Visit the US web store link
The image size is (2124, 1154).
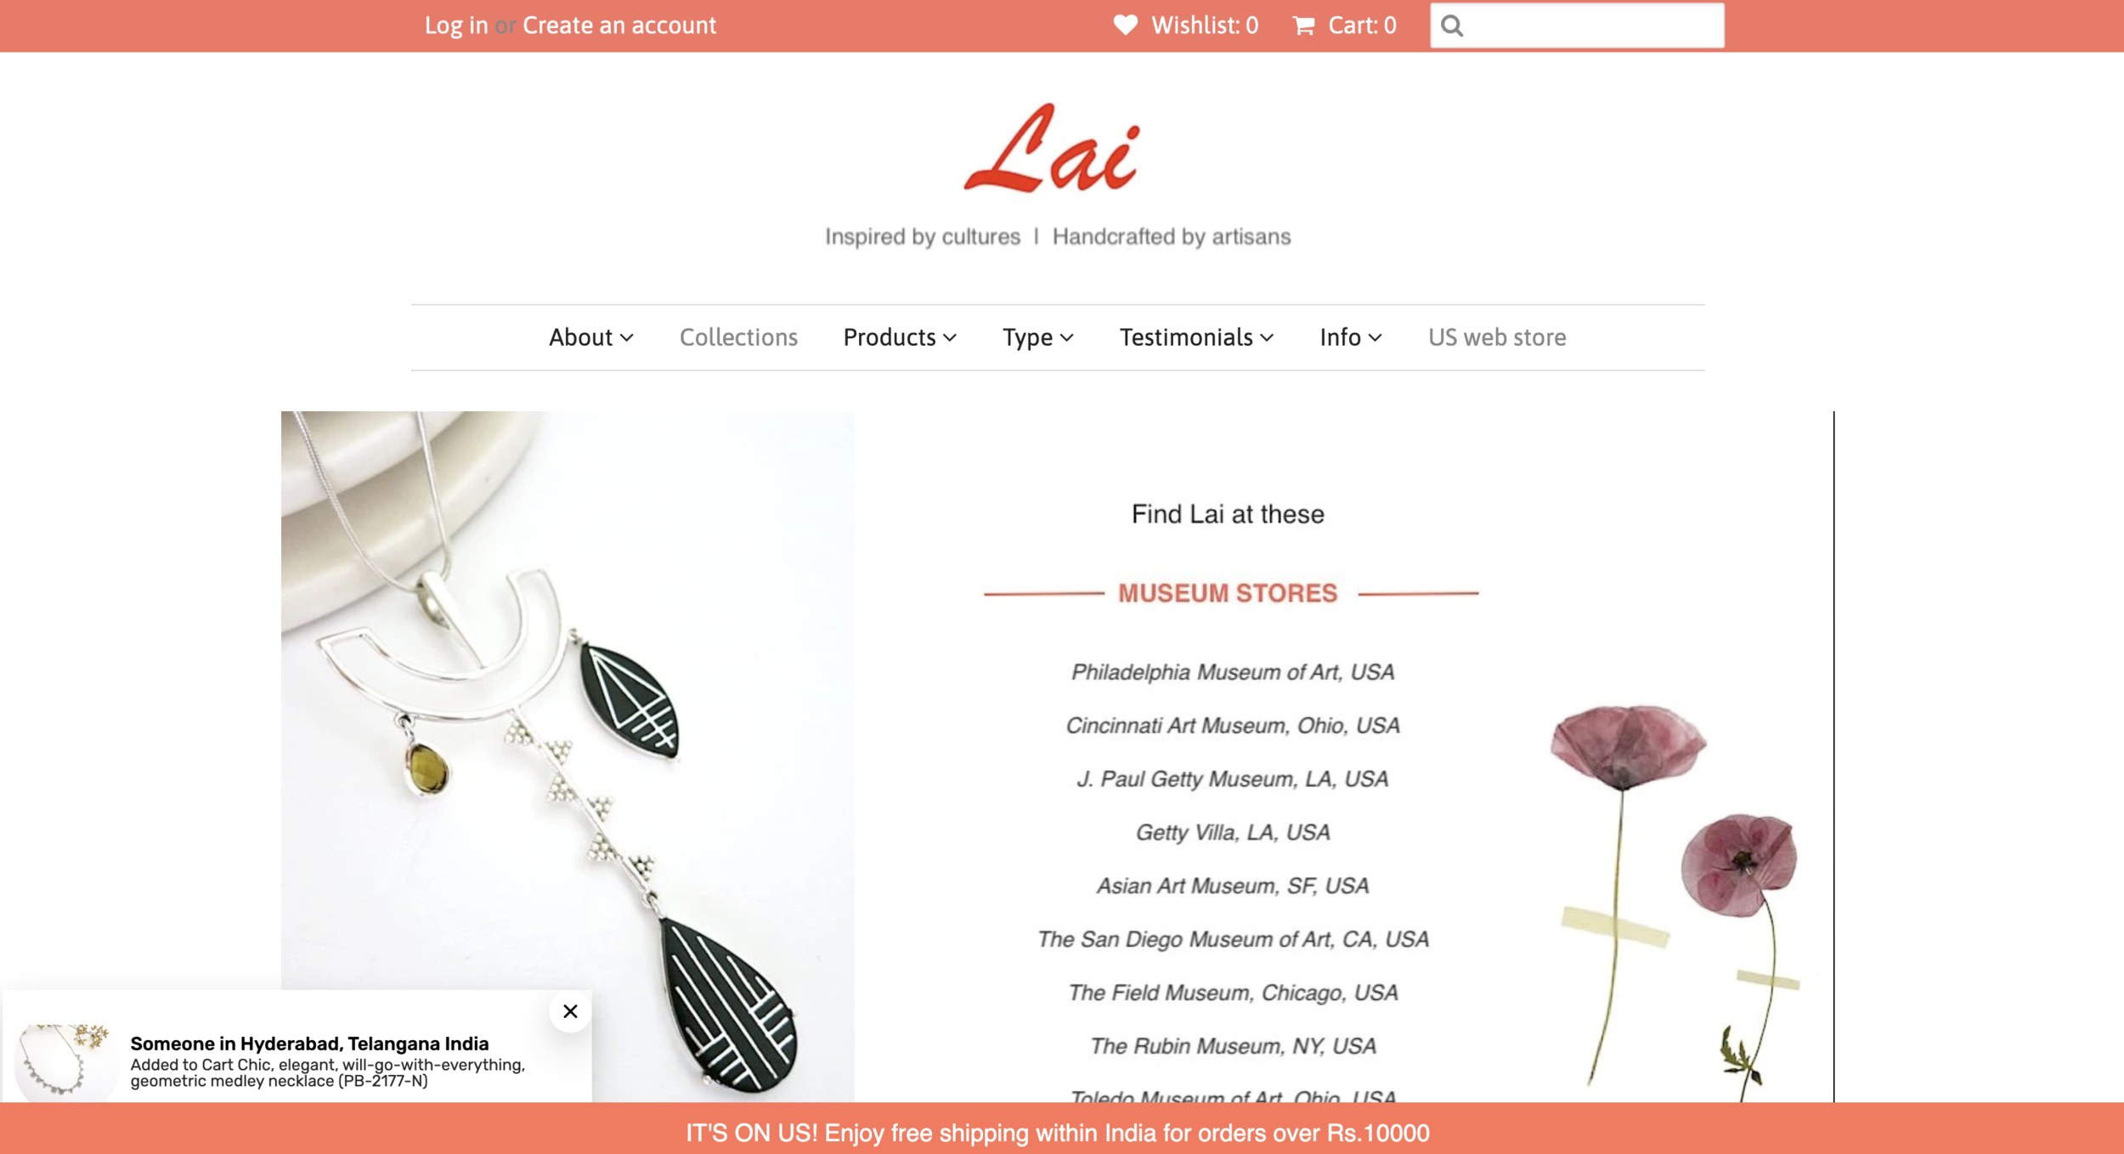point(1496,337)
